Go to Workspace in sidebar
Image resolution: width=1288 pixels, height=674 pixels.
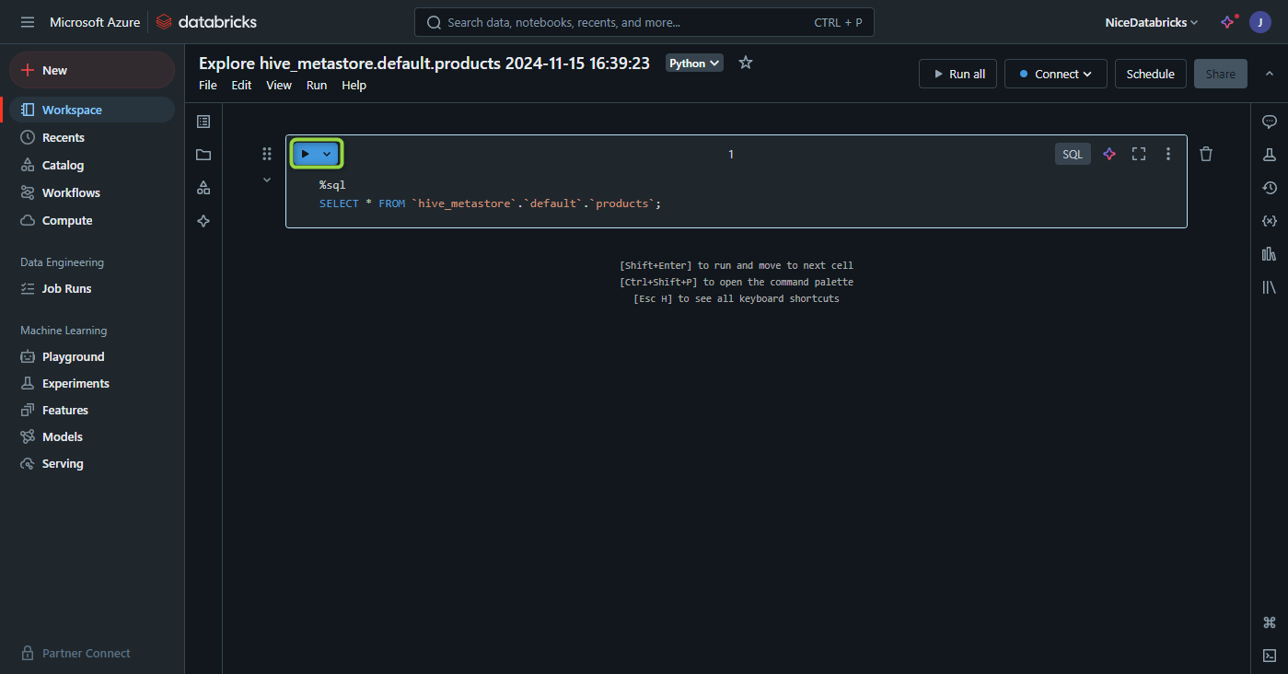click(x=92, y=110)
